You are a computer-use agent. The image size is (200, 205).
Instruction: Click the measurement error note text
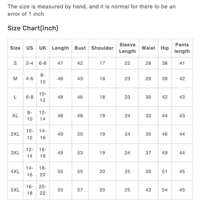click(x=91, y=10)
